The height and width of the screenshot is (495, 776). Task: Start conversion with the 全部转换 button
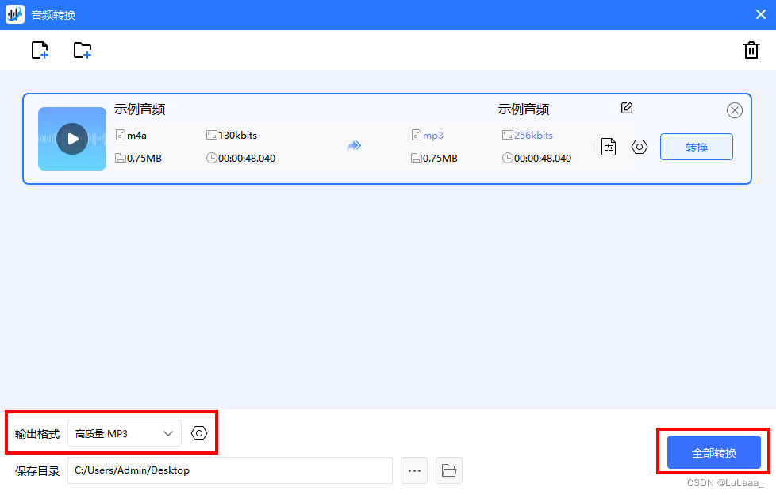[x=712, y=451]
